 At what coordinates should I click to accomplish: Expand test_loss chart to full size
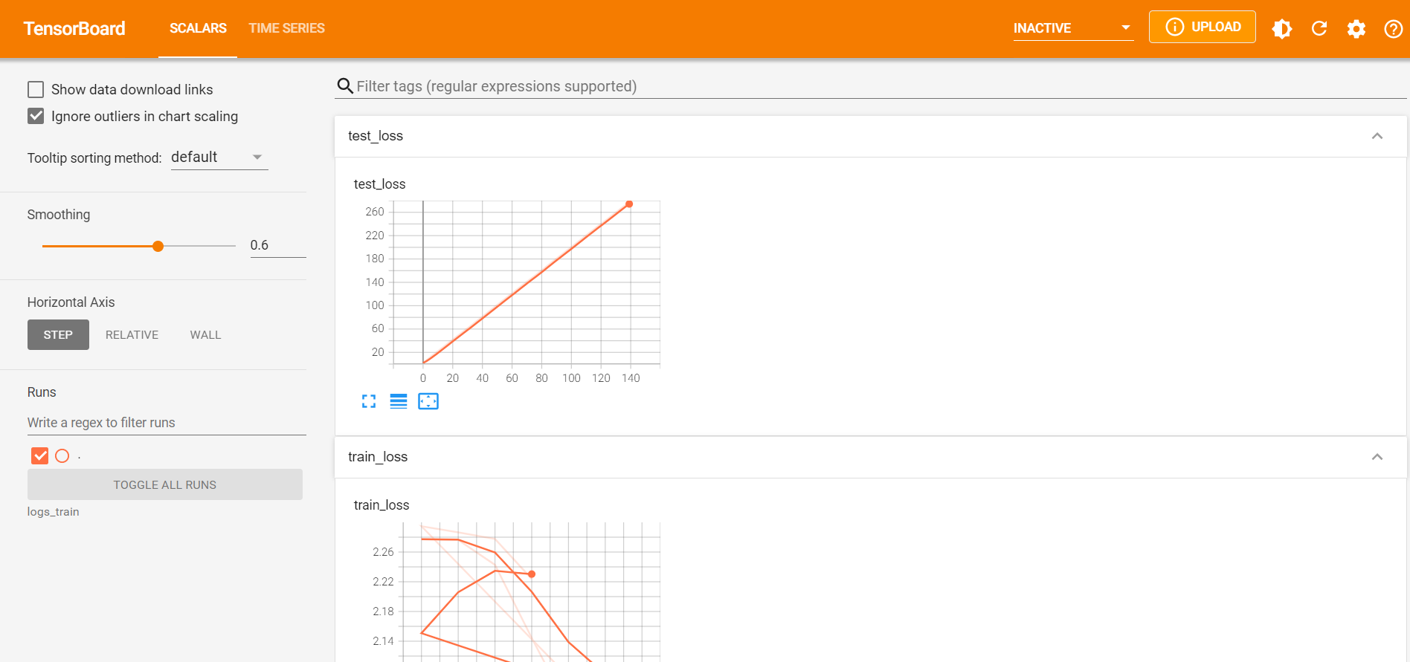[x=369, y=401]
